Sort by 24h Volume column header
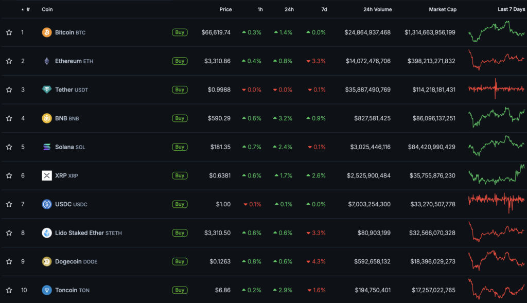This screenshot has width=527, height=303. 377,9
